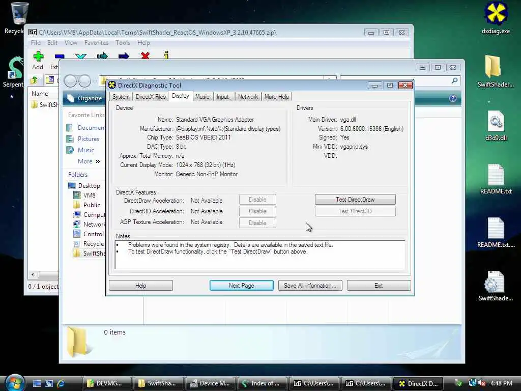Select the Display tab

(x=181, y=96)
